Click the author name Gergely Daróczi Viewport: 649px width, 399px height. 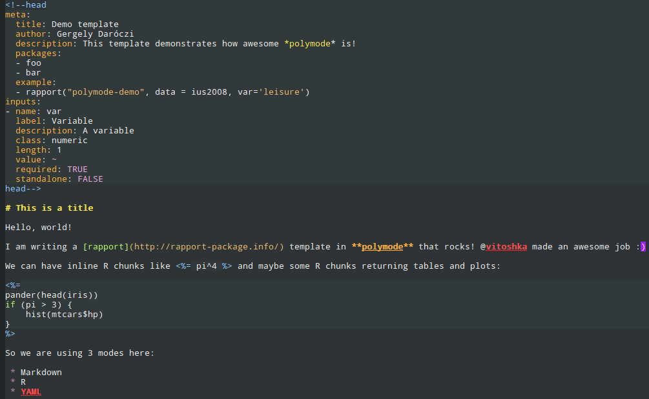[x=95, y=34]
